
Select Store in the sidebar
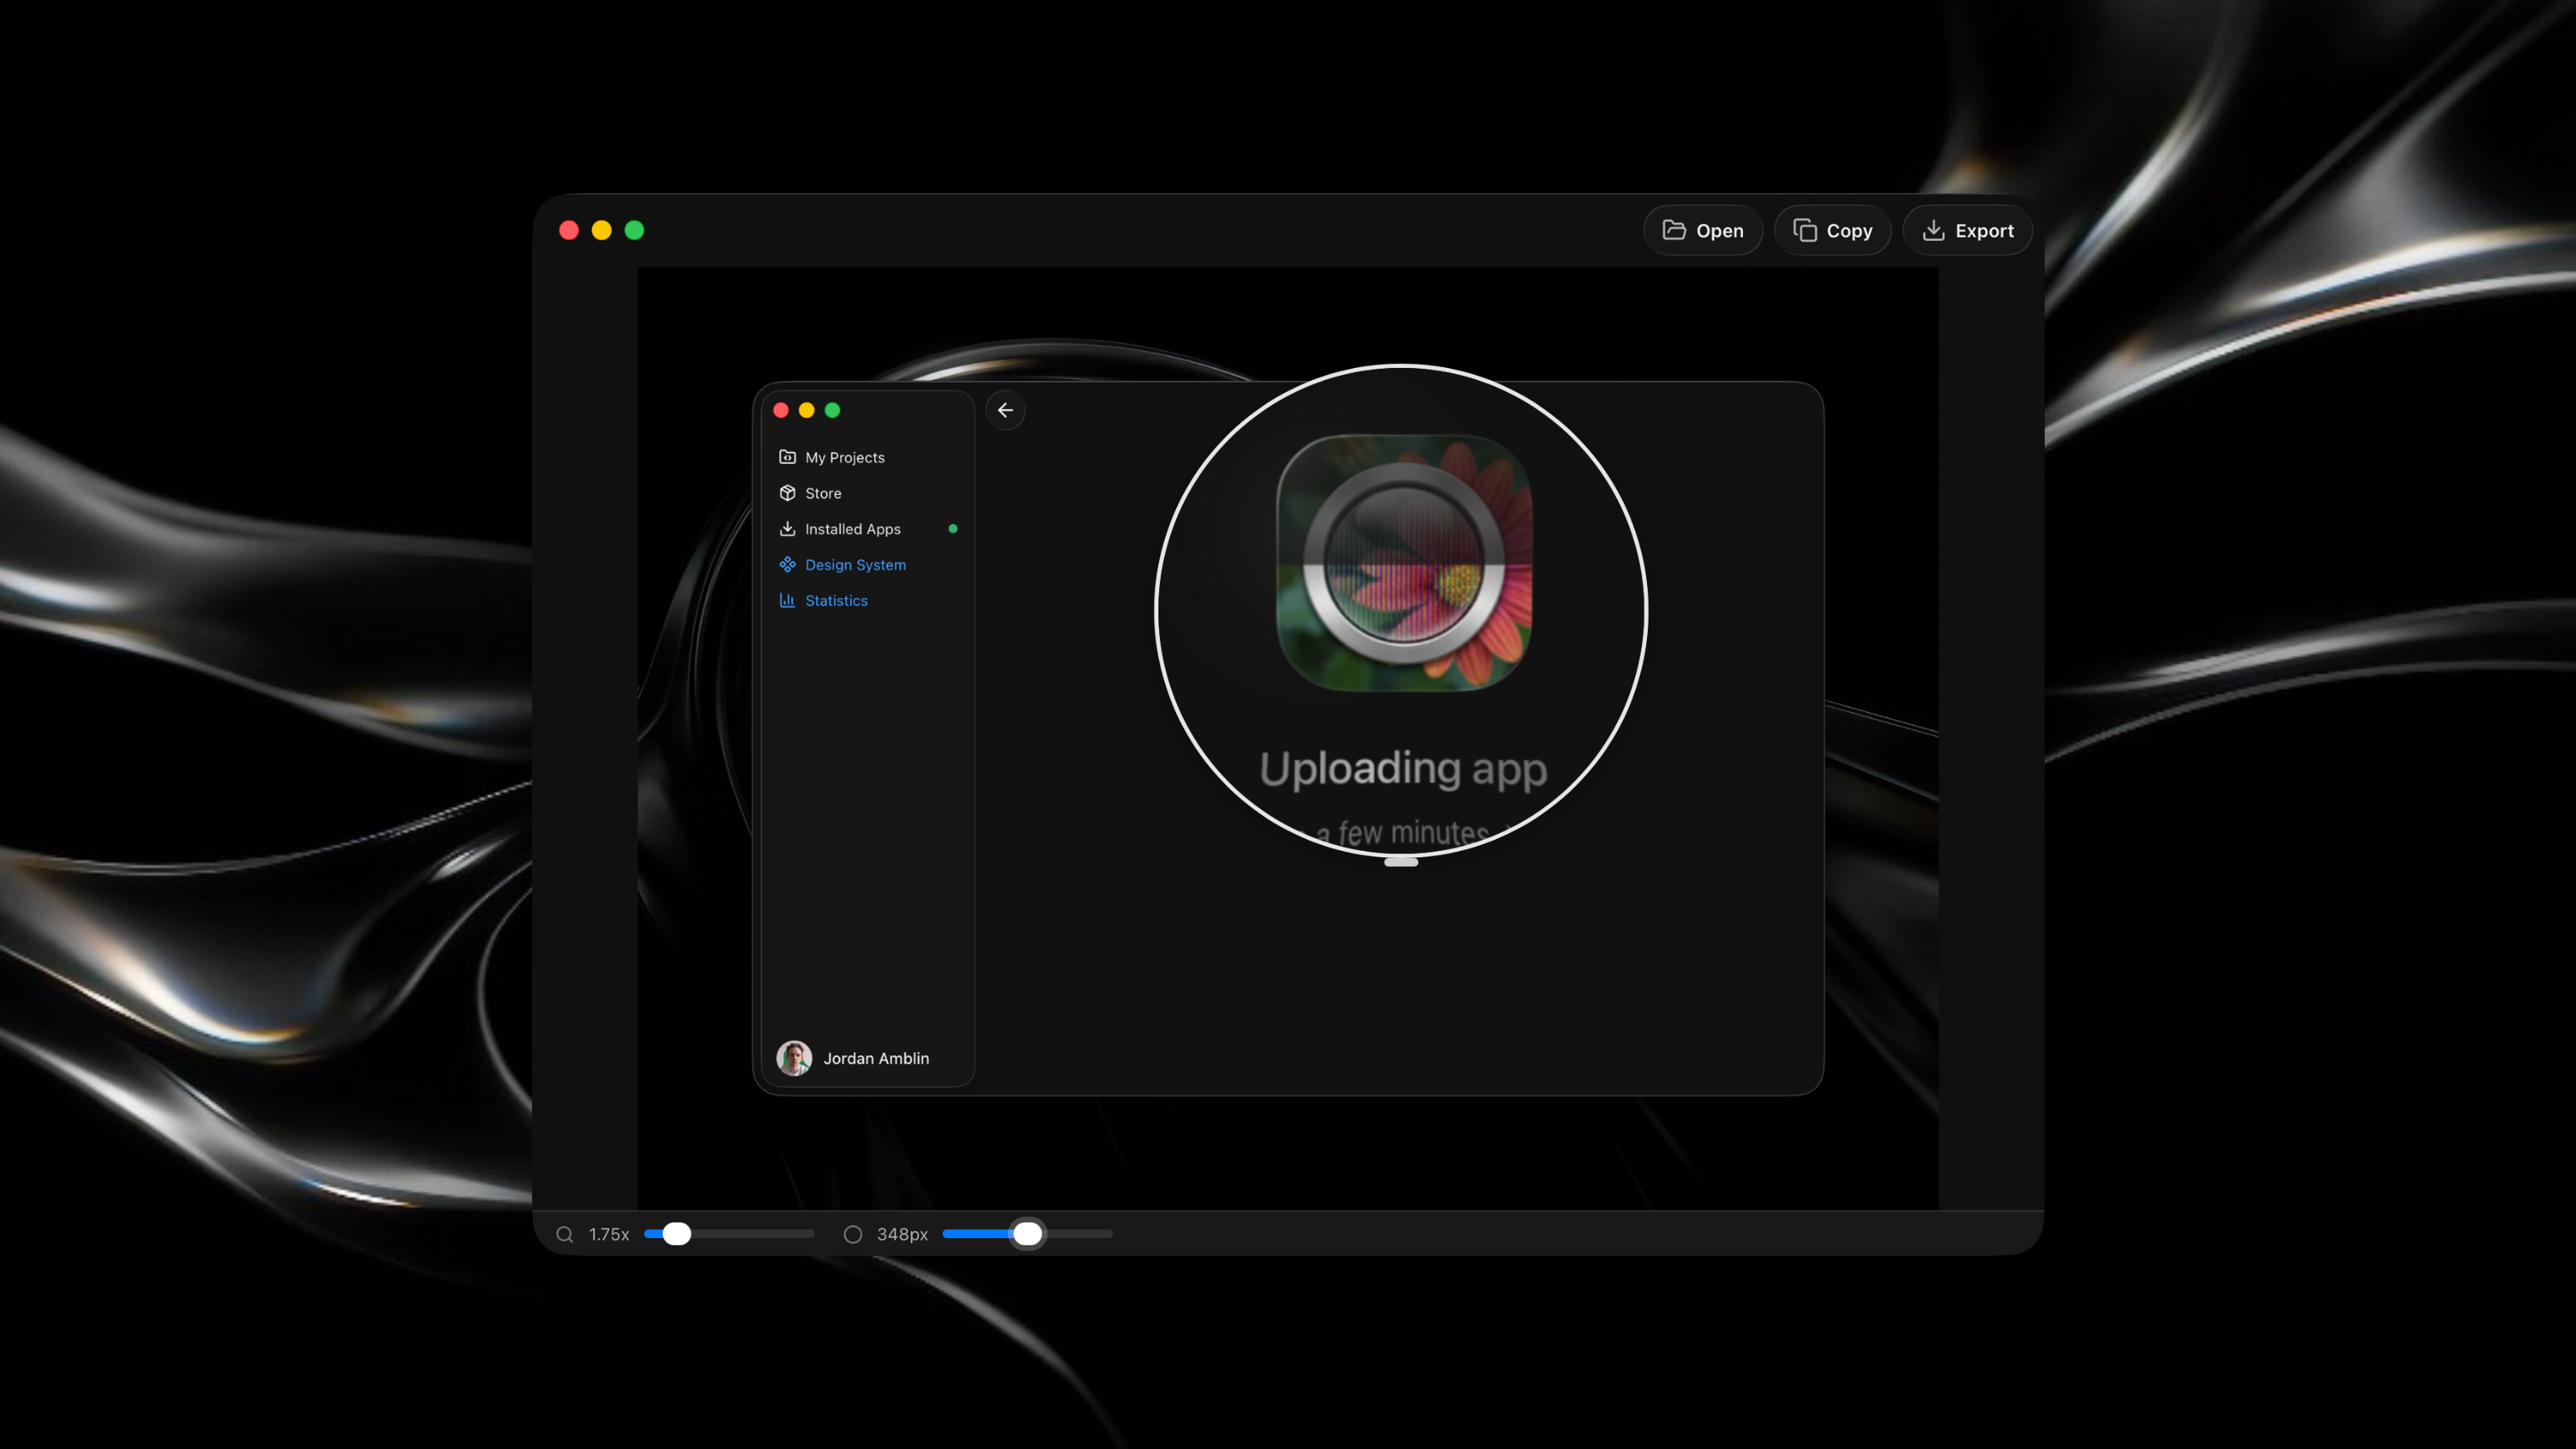[x=823, y=493]
